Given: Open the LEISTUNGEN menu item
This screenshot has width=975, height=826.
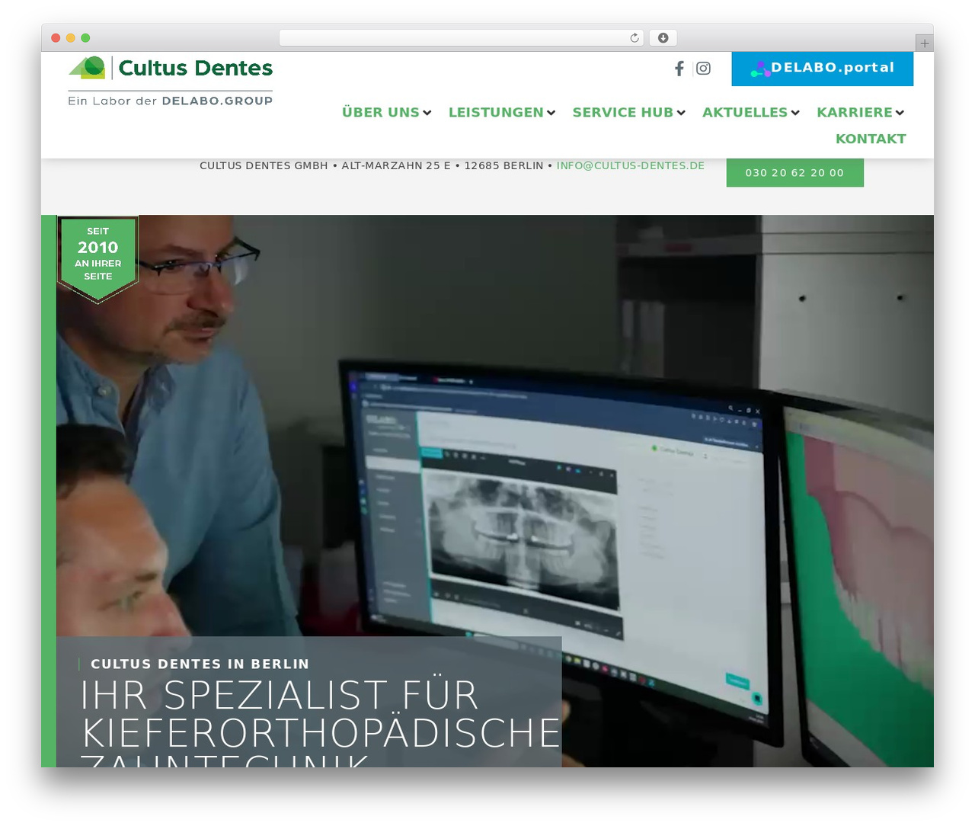Looking at the screenshot, I should 496,113.
